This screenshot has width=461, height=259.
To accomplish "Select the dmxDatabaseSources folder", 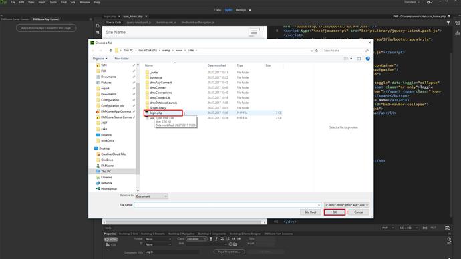I will pos(163,103).
